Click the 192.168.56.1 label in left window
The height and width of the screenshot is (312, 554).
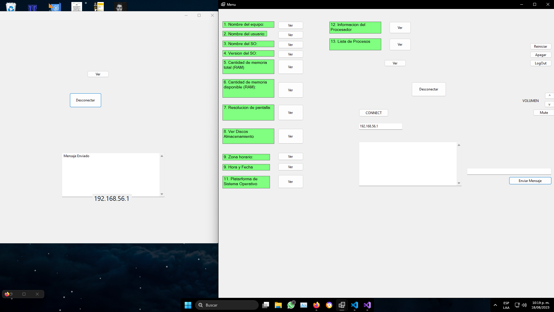click(x=112, y=198)
